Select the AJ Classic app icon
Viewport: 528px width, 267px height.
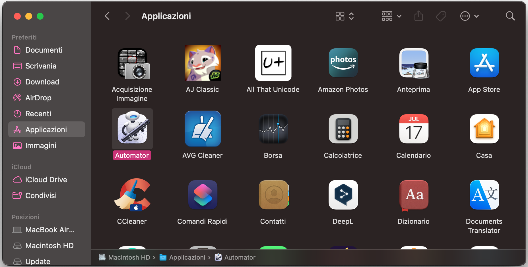[x=203, y=63]
